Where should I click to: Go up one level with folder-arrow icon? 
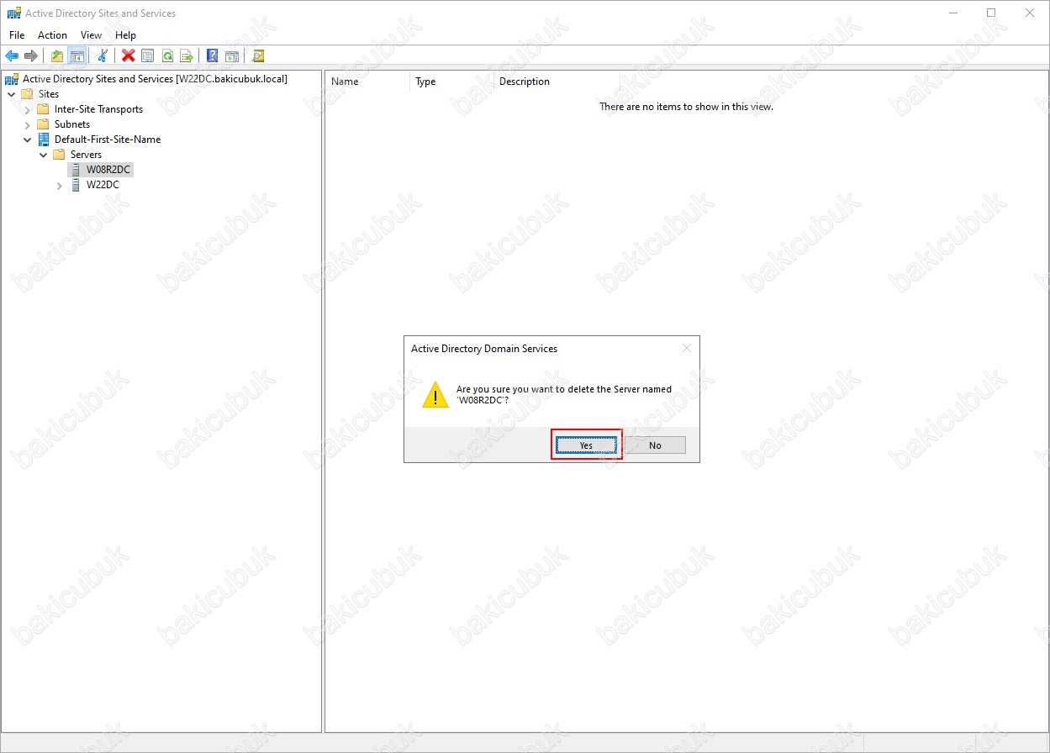(57, 56)
